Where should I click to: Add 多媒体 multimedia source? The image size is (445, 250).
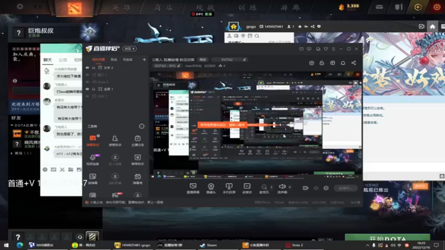(247, 188)
